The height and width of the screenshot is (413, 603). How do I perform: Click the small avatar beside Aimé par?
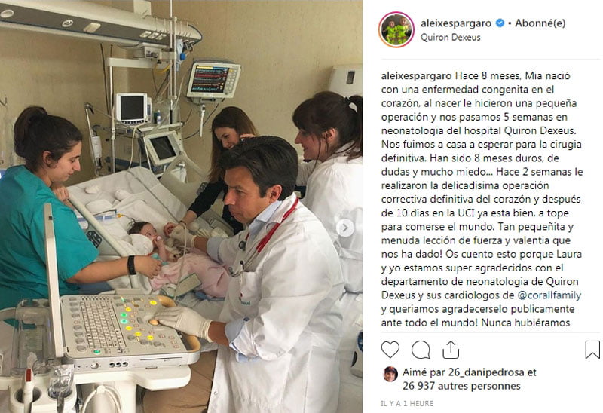pos(390,374)
